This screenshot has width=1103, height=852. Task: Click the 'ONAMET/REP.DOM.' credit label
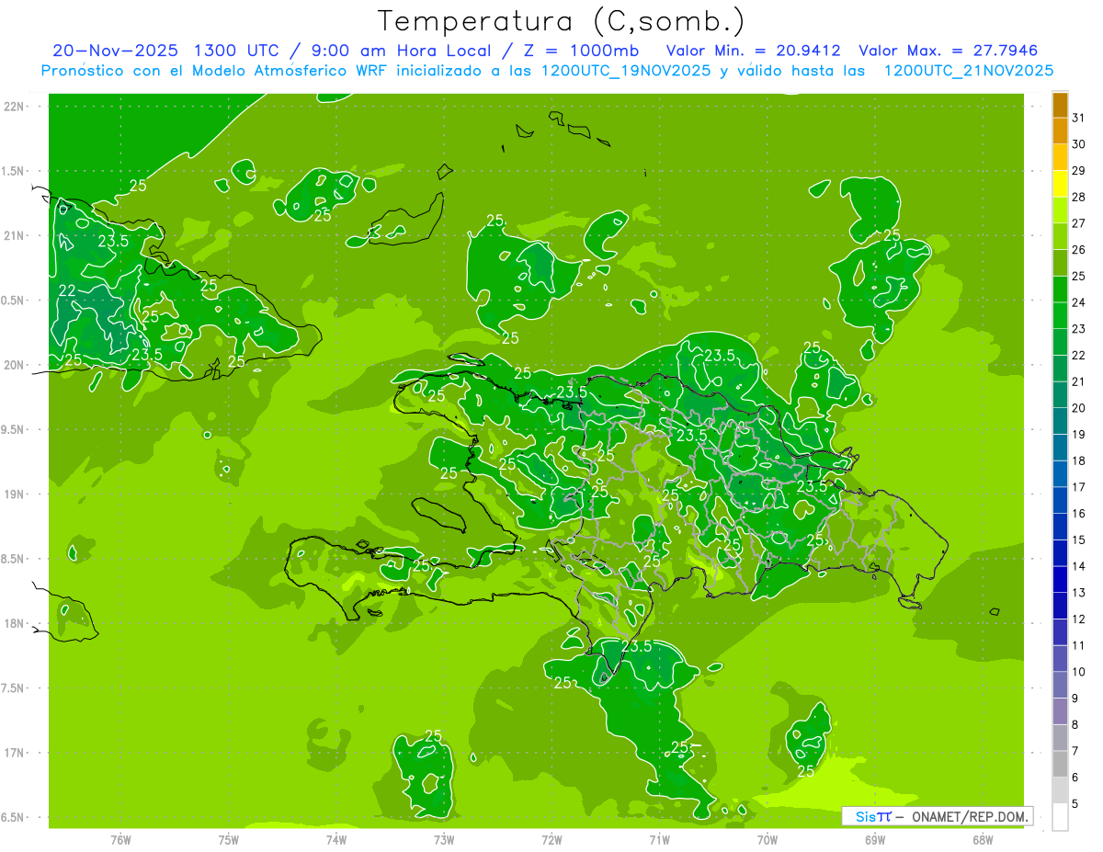click(970, 816)
